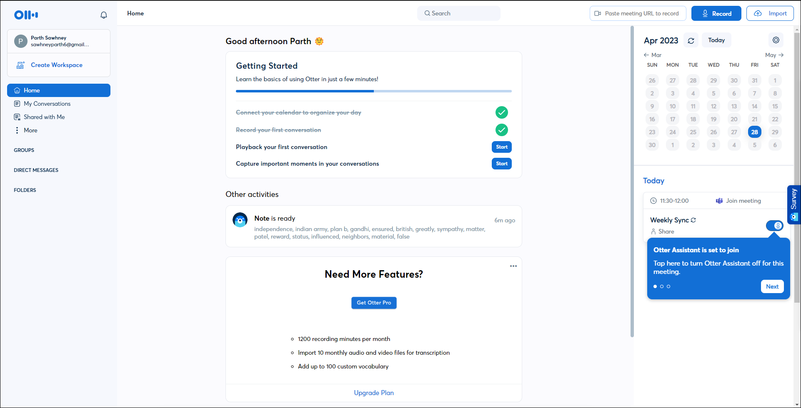Image resolution: width=801 pixels, height=408 pixels.
Task: Open the GROUPS section
Action: [x=24, y=150]
